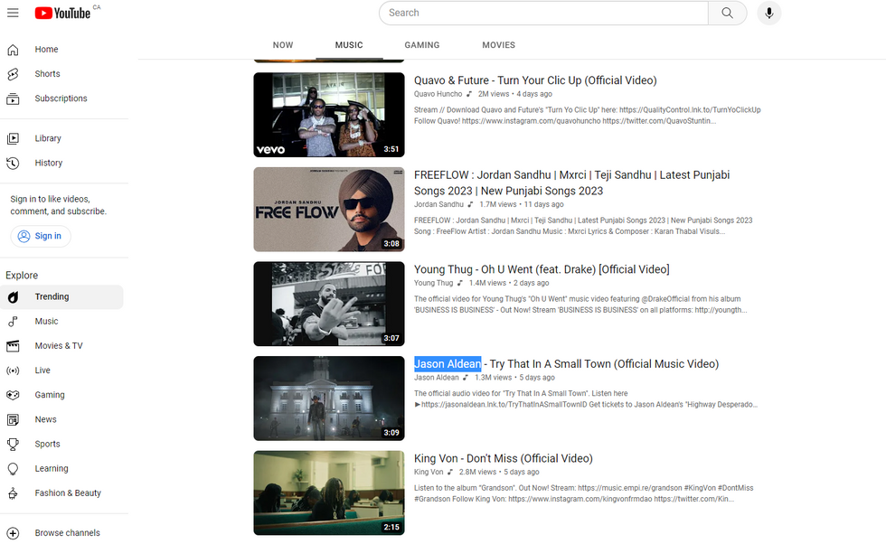Click '2.8M views' on King Von video

477,473
